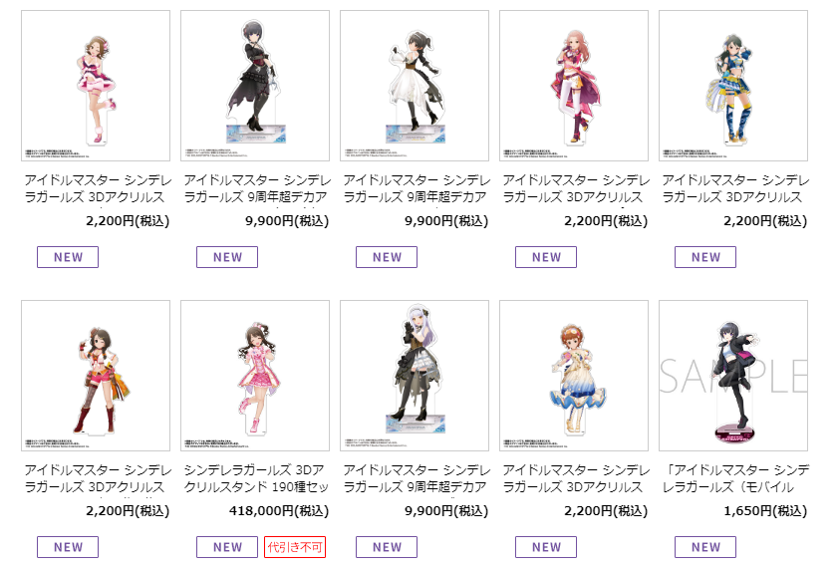Click the title of the silver-haired idol product

[416, 478]
